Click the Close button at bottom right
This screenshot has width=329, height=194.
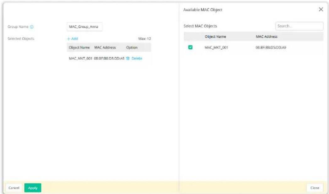coord(315,188)
